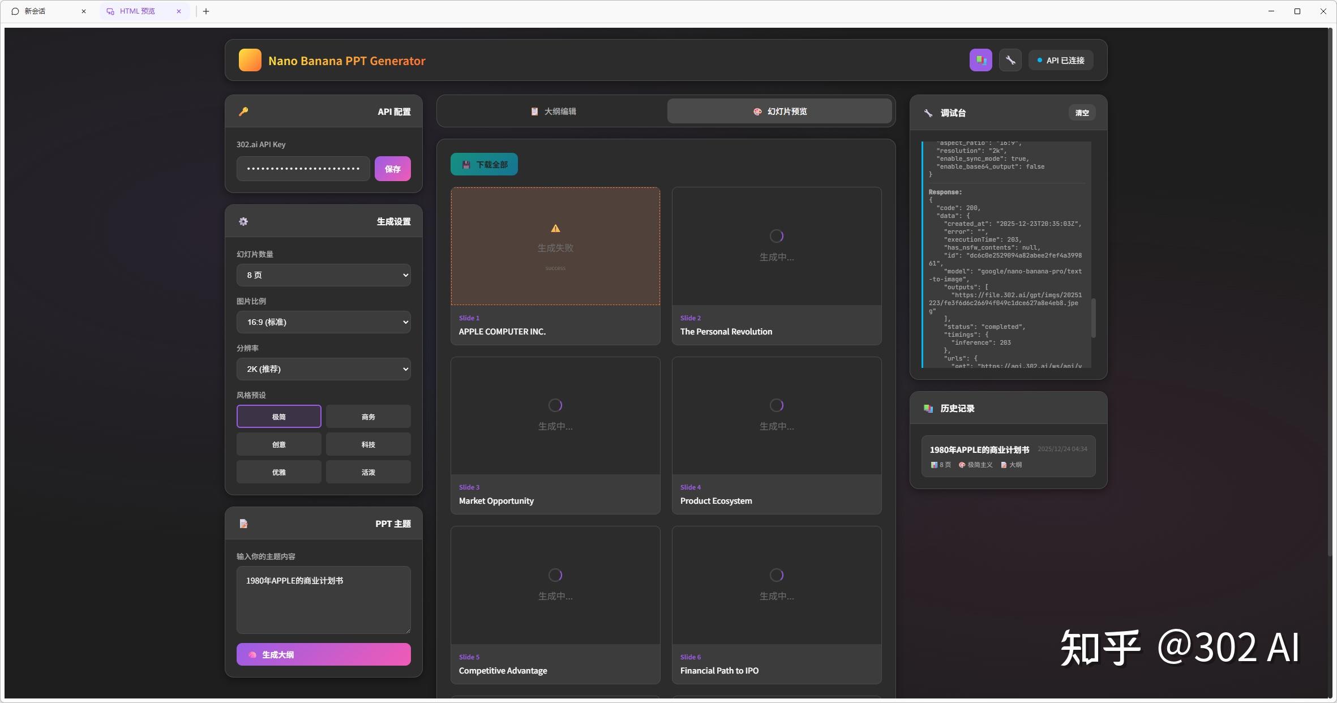Click the orange Nano Banana logo
This screenshot has width=1337, height=703.
click(250, 60)
